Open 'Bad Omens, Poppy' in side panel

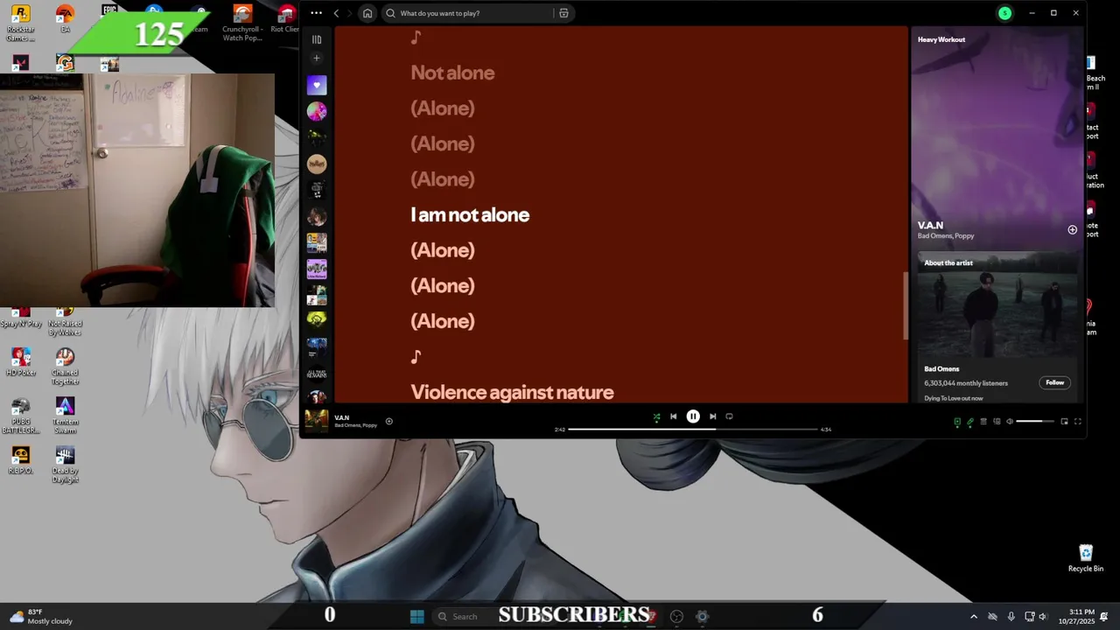(946, 236)
